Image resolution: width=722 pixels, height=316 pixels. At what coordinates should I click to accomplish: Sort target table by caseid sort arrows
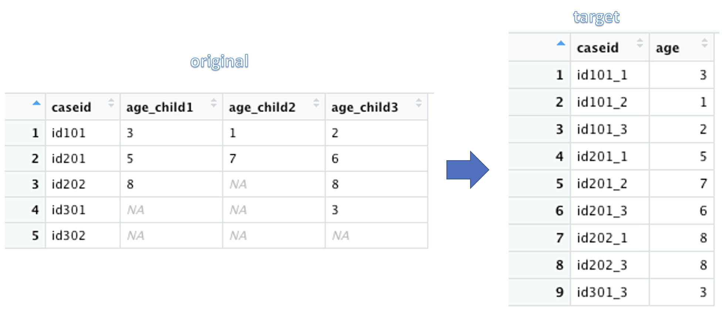pyautogui.click(x=640, y=43)
